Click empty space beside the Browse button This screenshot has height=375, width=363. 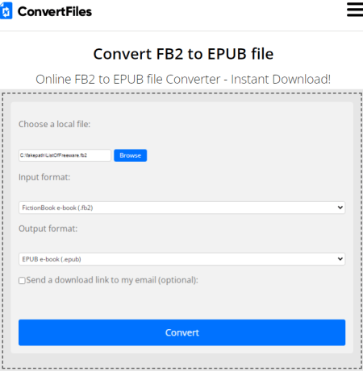242,155
